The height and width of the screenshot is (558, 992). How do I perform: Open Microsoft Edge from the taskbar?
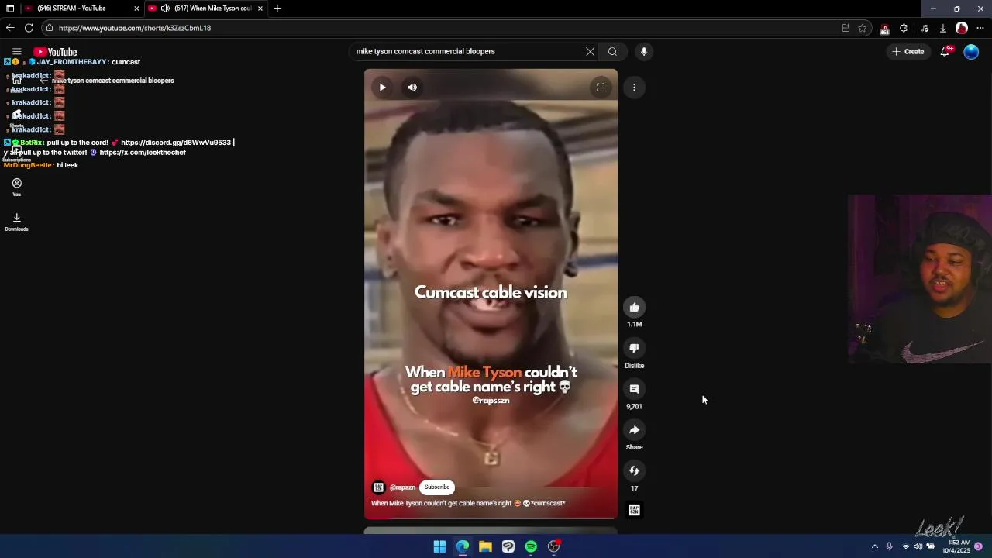pyautogui.click(x=463, y=546)
